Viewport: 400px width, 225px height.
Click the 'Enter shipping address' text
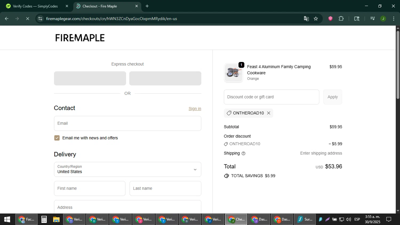click(x=321, y=153)
